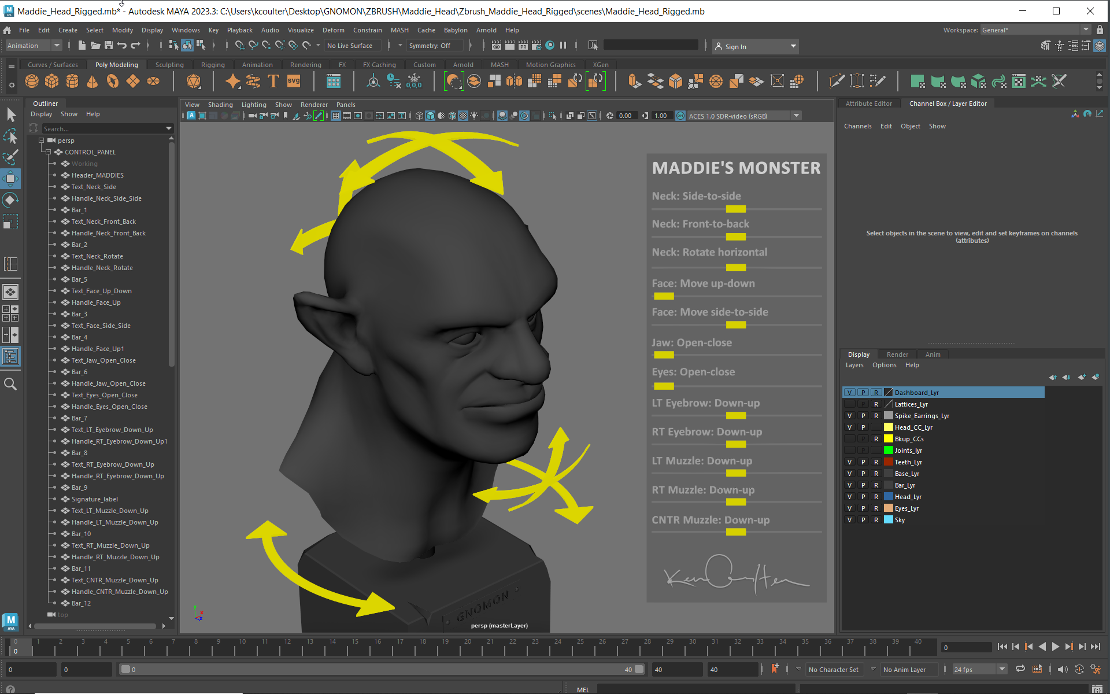
Task: Open the Animation menu set dropdown
Action: [x=33, y=45]
